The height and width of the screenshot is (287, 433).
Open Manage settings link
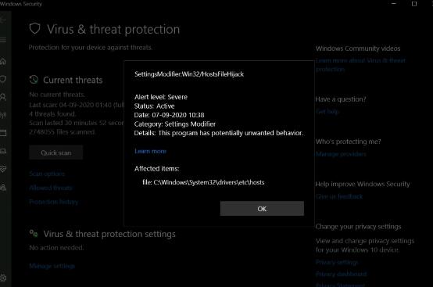click(x=52, y=266)
